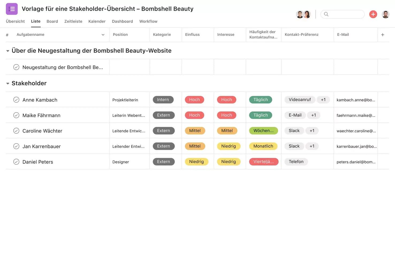This screenshot has width=395, height=263.
Task: Open Viertelj... frequency tag for Daniel Peters
Action: pos(264,162)
